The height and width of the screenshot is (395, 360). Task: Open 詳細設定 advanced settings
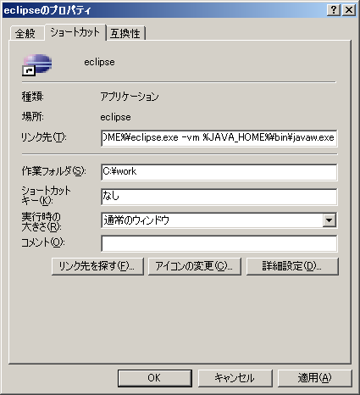coord(292,266)
